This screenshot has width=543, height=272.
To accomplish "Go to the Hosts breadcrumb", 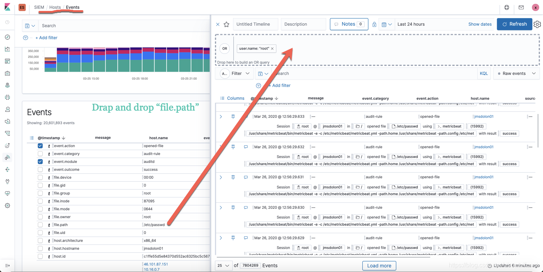I will [55, 7].
